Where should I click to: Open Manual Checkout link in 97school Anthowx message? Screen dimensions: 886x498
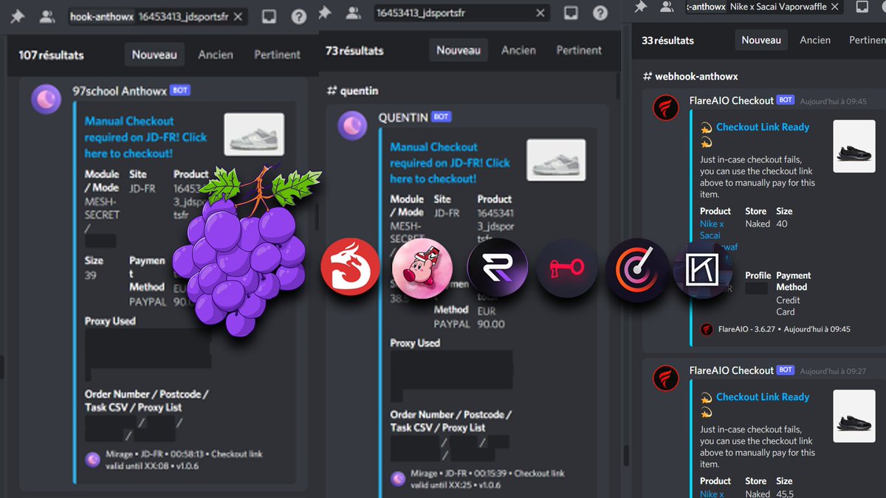pyautogui.click(x=145, y=137)
